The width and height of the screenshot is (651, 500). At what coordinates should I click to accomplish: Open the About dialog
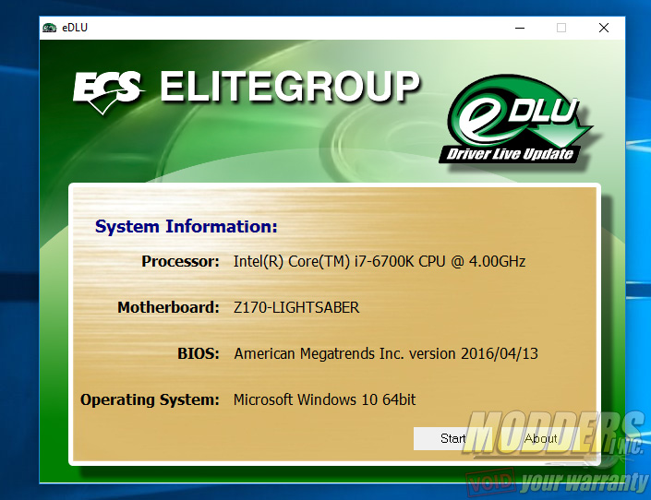[540, 438]
